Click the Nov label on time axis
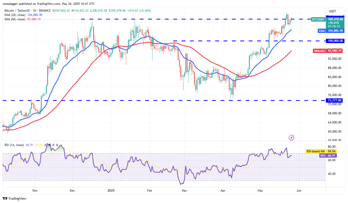The image size is (348, 203). pos(35,190)
